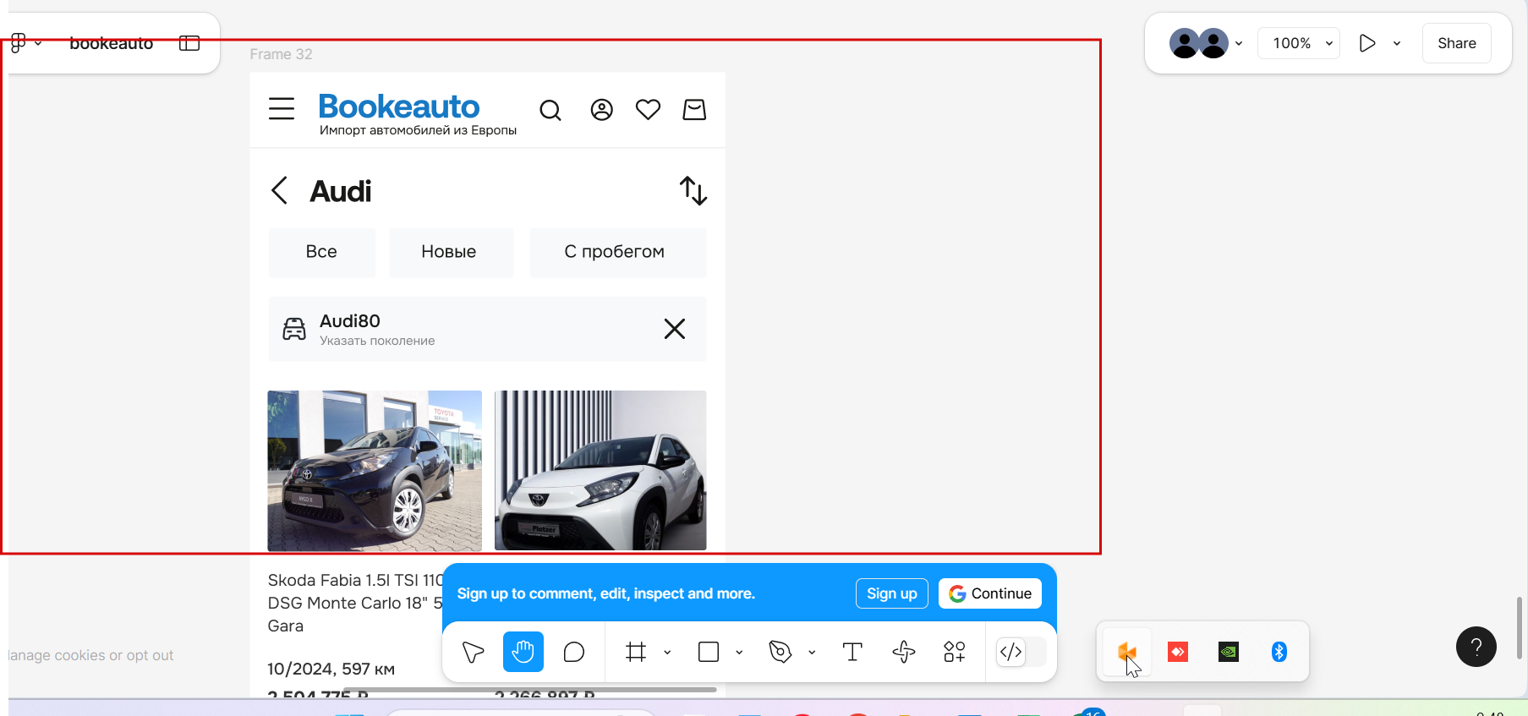Click the hamburger menu in Bookeauto header
This screenshot has width=1528, height=716.
282,109
